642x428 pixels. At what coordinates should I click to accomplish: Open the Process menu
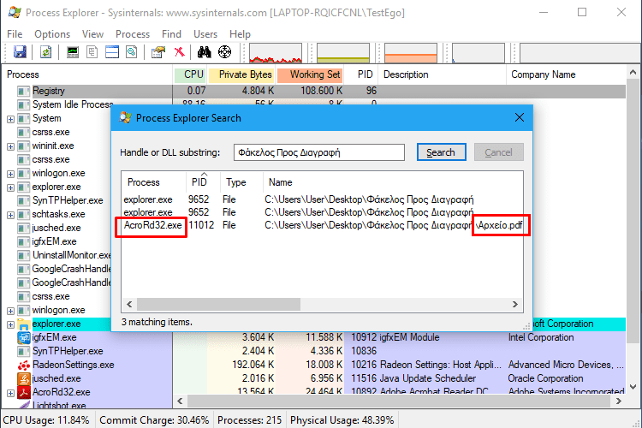[x=133, y=34]
